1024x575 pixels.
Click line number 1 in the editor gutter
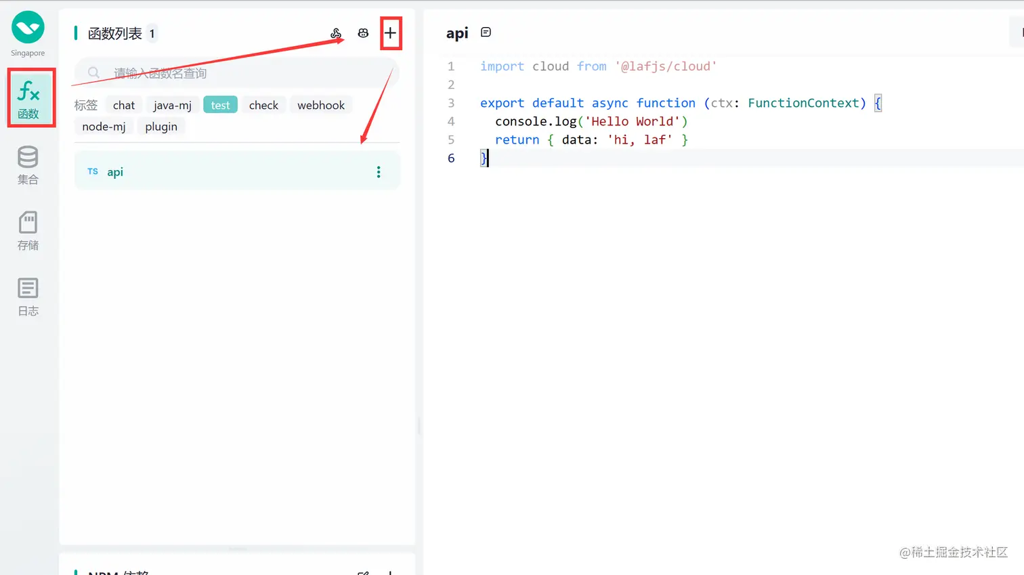(x=451, y=66)
